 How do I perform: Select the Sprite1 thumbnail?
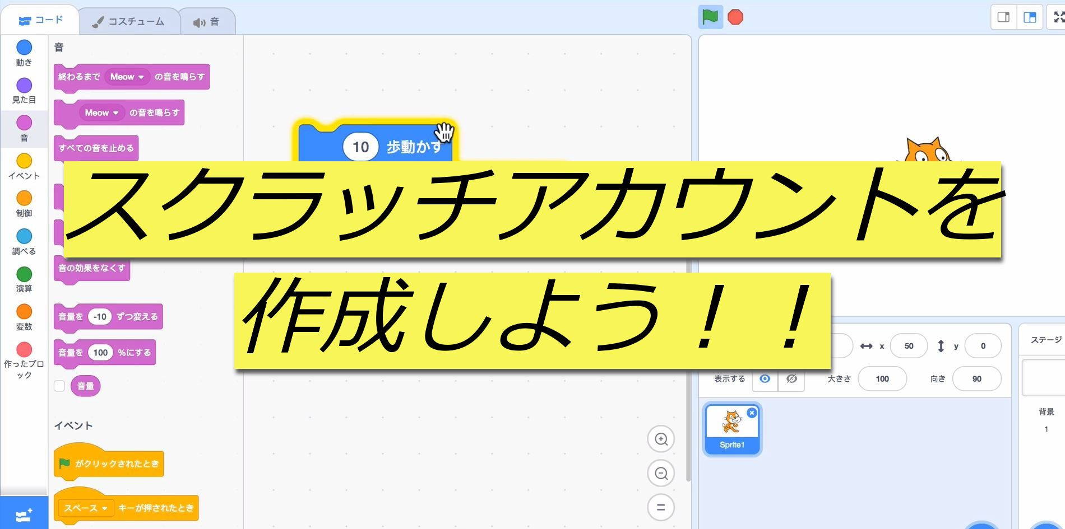(732, 429)
